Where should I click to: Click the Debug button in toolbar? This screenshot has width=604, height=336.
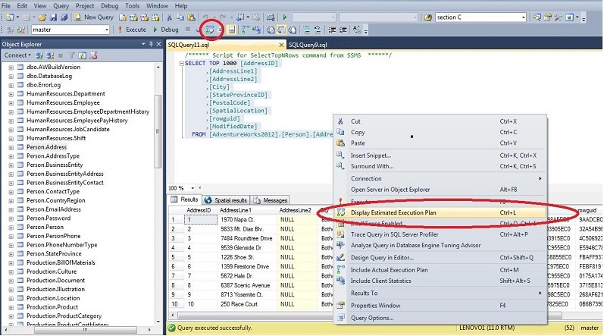tap(165, 30)
